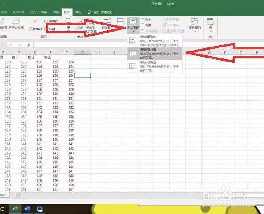Select column H header
The image size is (264, 214).
pos(99,53)
